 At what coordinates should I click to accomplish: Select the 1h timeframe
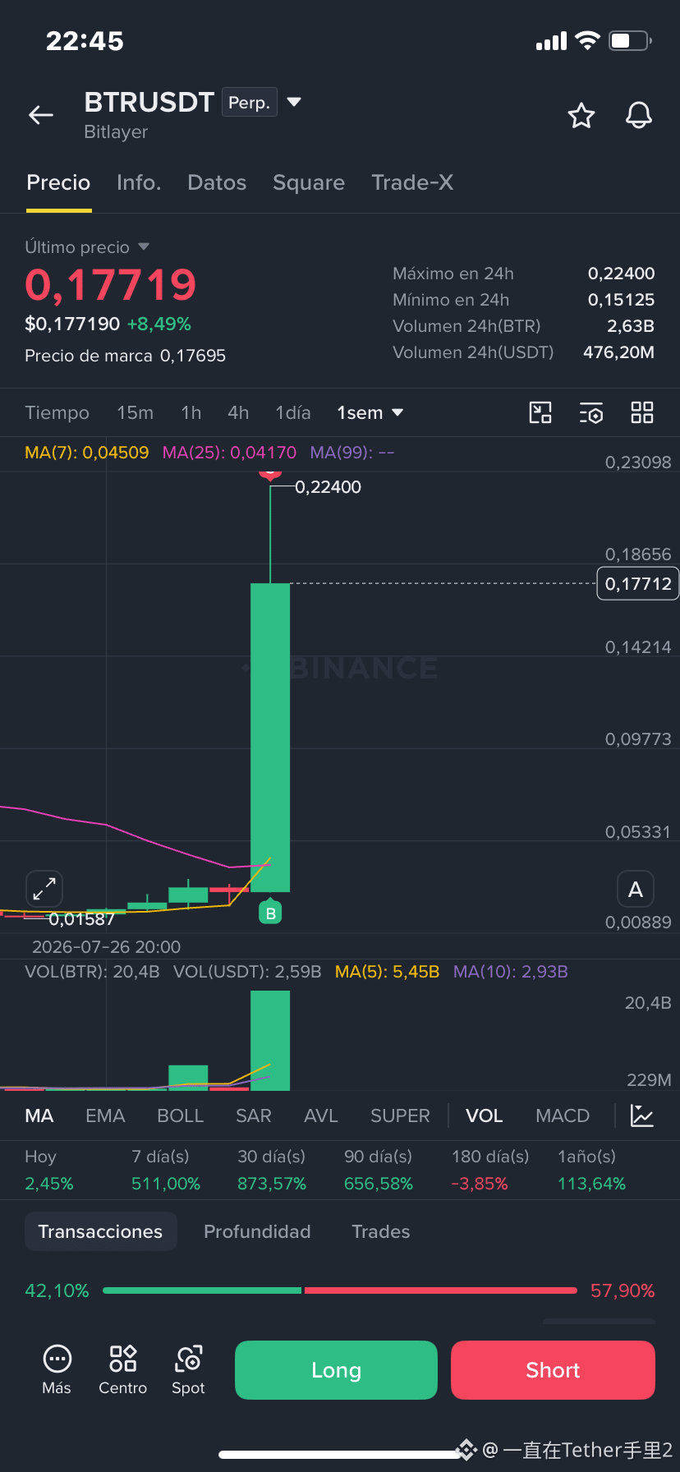tap(191, 412)
